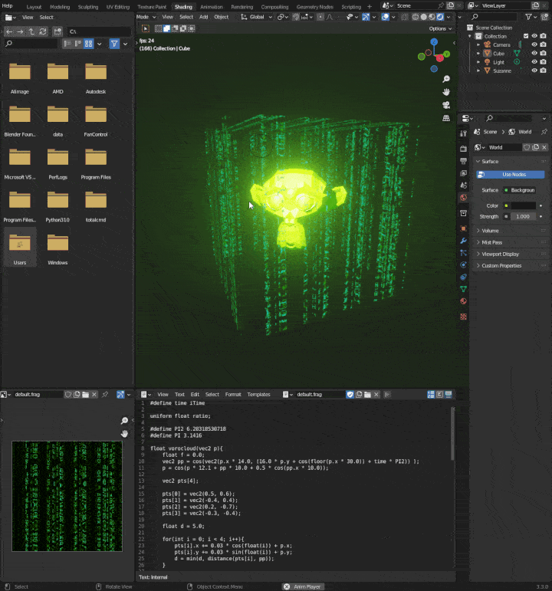
Task: Switch file browser to vertical list view
Action: click(x=67, y=44)
